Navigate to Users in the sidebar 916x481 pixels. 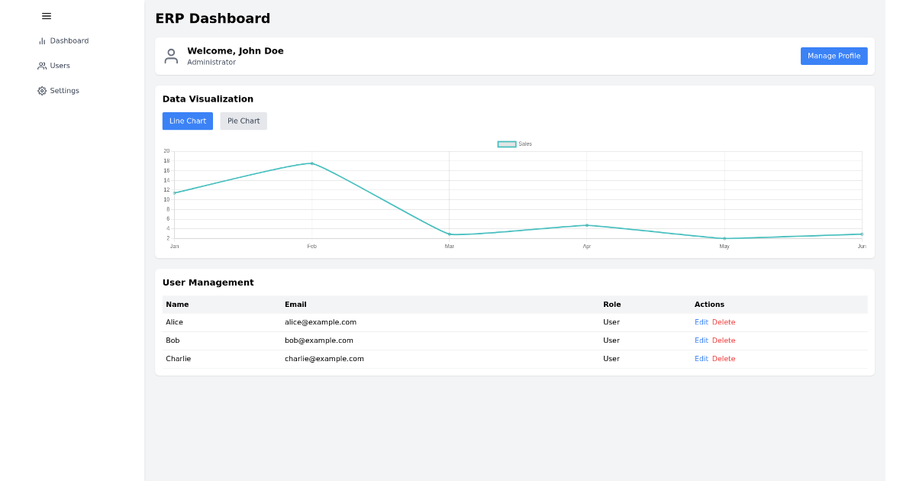[x=60, y=65]
